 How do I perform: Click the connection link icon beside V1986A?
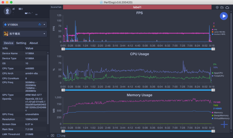point(39,25)
